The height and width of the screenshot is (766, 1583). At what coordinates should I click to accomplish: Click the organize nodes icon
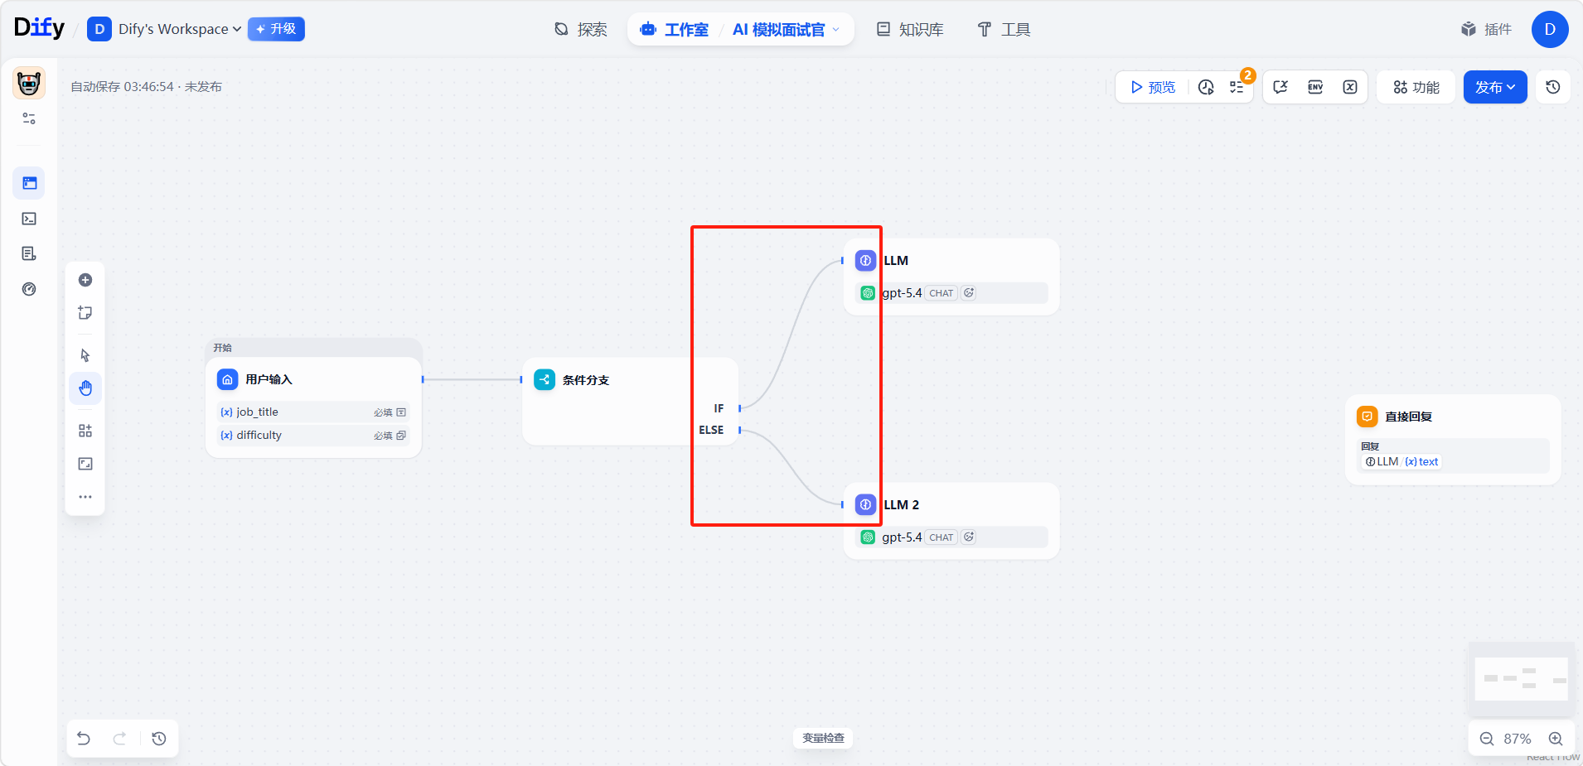click(85, 431)
